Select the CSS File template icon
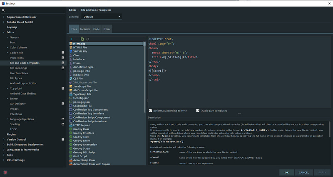 [x=71, y=78]
